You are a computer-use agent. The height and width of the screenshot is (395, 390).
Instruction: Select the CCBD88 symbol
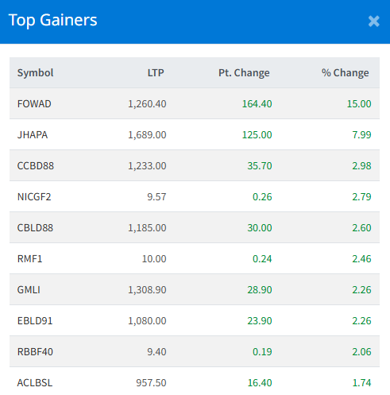pyautogui.click(x=36, y=166)
